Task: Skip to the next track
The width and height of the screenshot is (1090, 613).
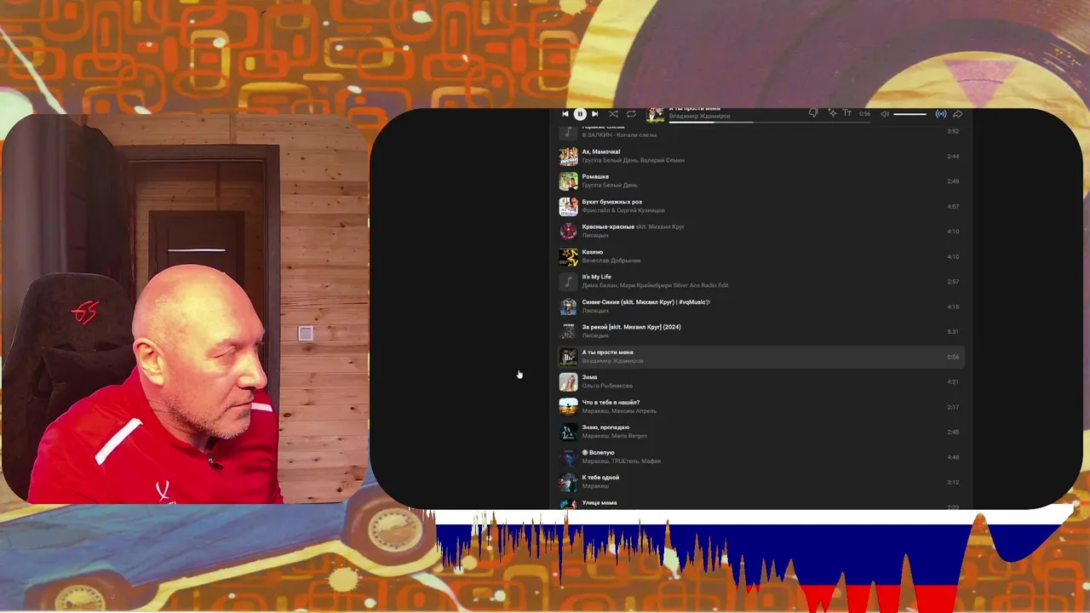Action: (x=594, y=114)
